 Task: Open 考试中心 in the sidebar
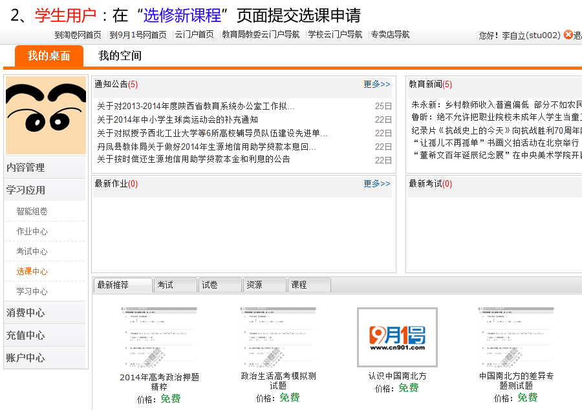[32, 251]
